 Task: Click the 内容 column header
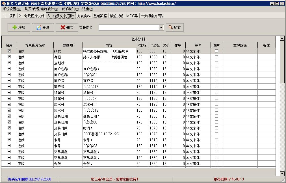coord(109,45)
